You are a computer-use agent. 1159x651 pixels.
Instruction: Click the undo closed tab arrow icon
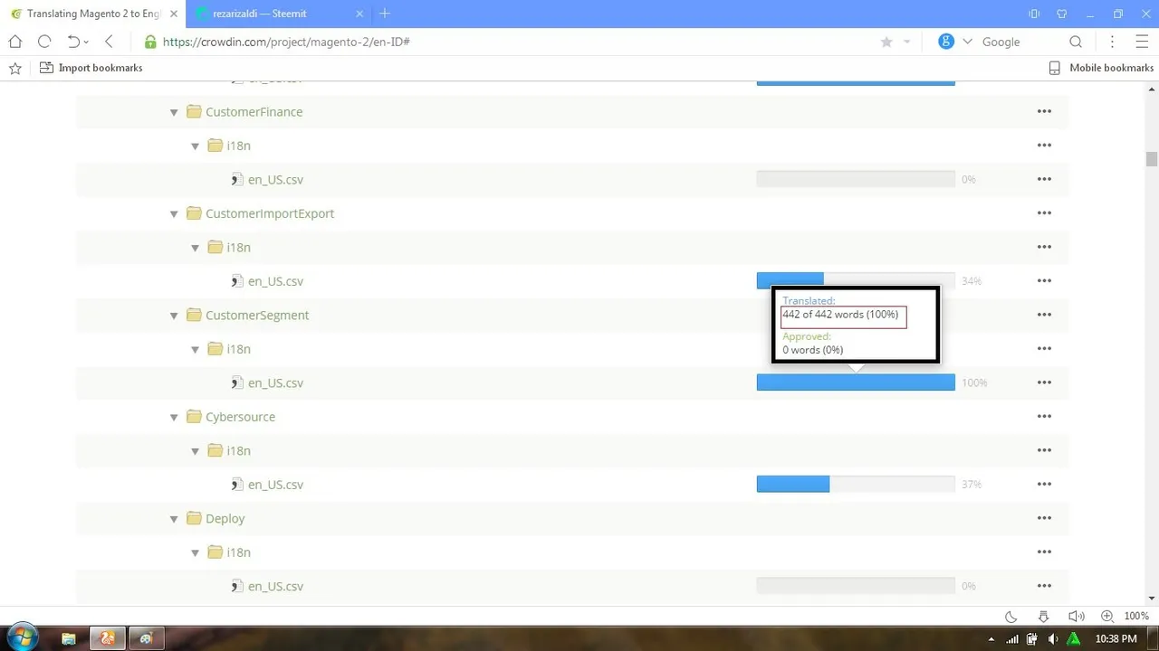click(73, 42)
